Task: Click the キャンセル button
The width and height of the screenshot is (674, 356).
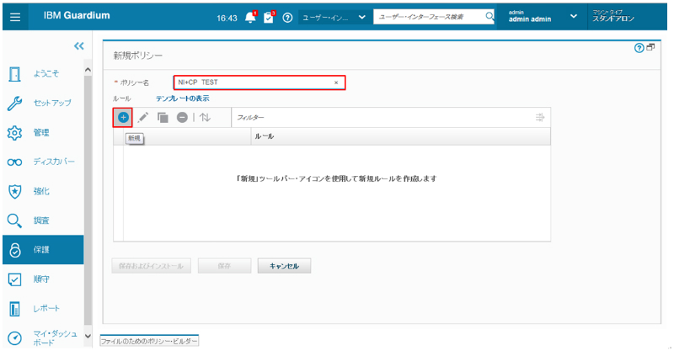Action: click(284, 266)
